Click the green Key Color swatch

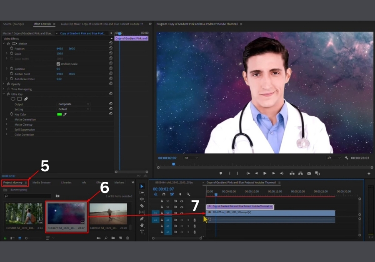(59, 114)
